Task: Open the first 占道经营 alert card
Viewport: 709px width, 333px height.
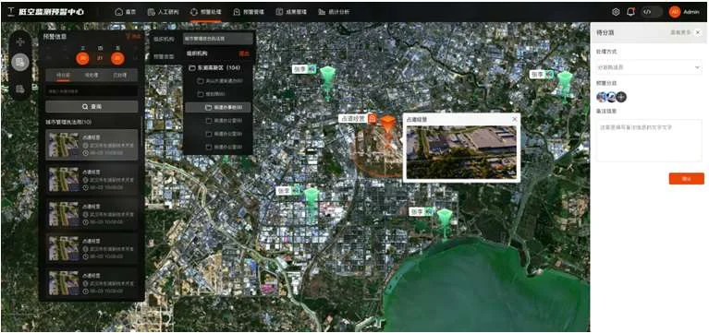Action: pyautogui.click(x=92, y=145)
